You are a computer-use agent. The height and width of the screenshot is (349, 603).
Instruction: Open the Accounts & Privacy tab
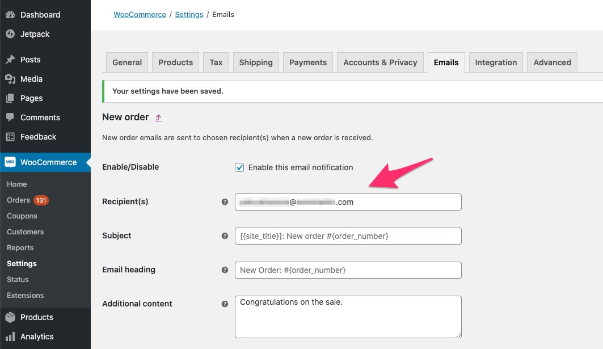pos(380,62)
